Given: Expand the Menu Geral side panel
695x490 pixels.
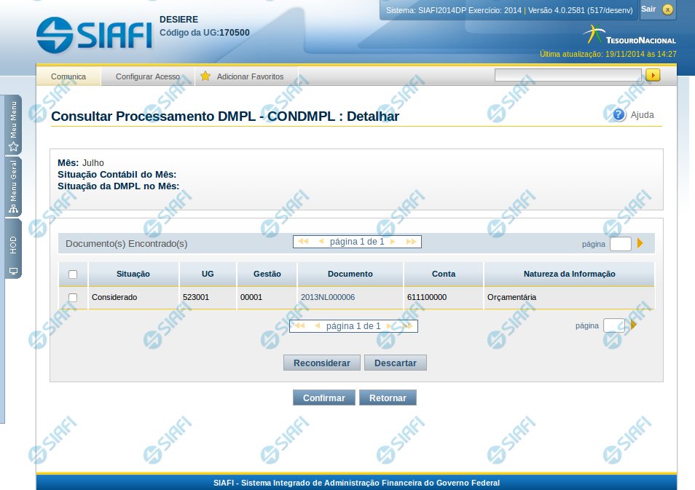Looking at the screenshot, I should point(13,187).
